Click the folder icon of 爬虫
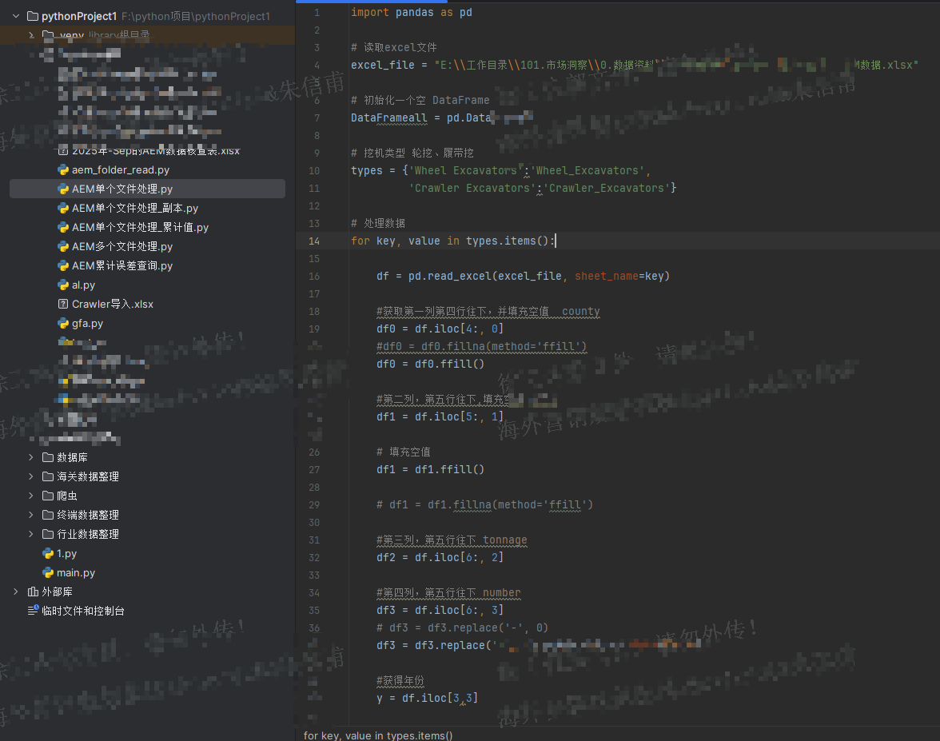940x741 pixels. click(48, 496)
